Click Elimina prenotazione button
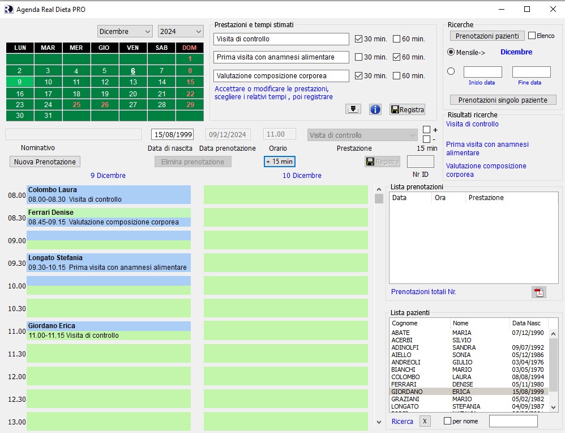The width and height of the screenshot is (565, 433). (x=193, y=162)
